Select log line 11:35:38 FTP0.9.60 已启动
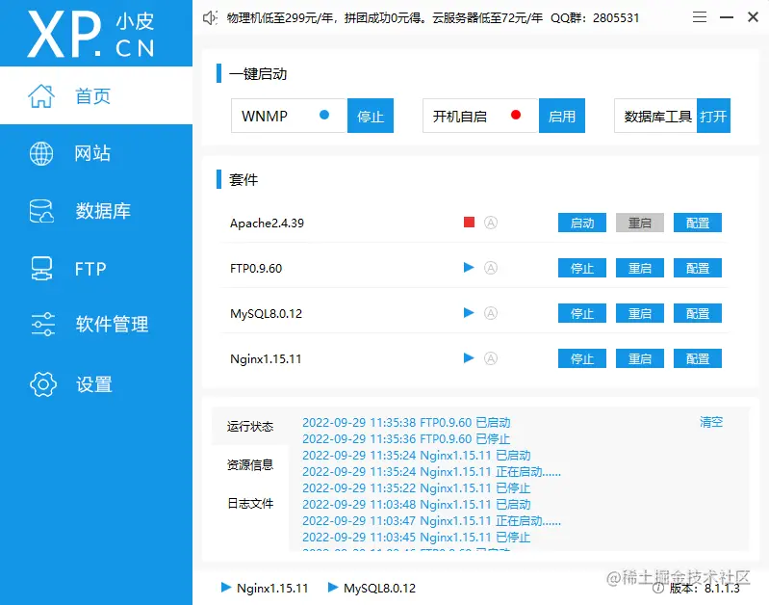Image resolution: width=769 pixels, height=605 pixels. point(406,422)
